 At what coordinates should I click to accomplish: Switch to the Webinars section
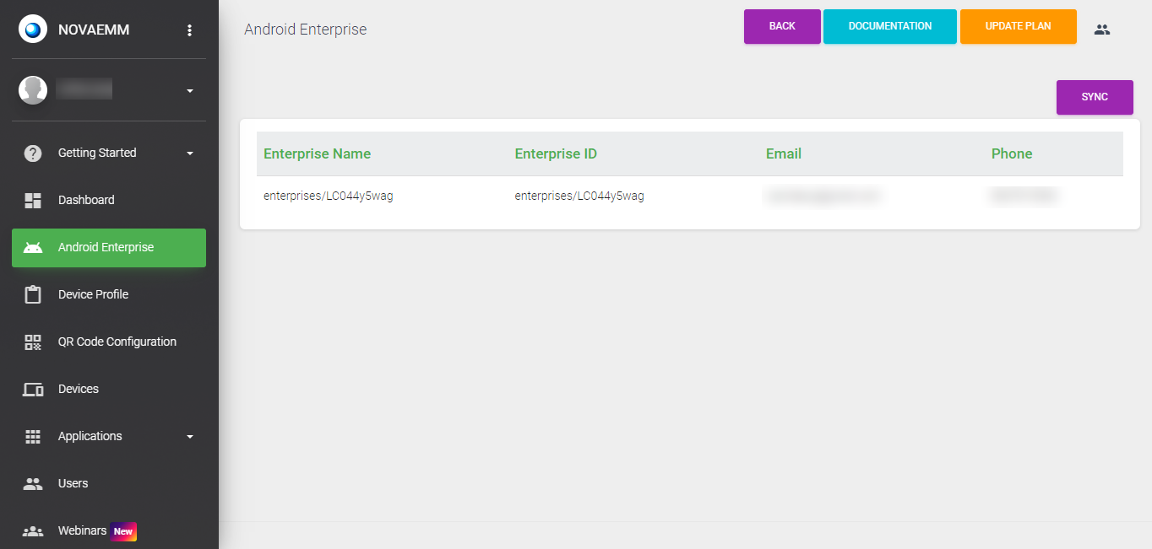82,530
